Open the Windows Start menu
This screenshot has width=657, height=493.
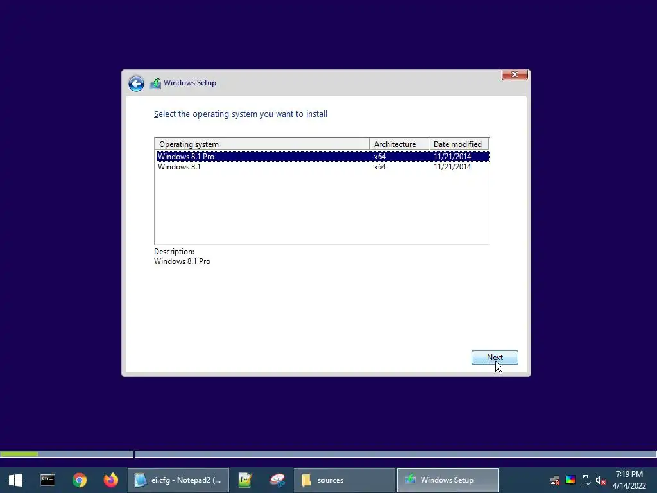[x=15, y=480]
